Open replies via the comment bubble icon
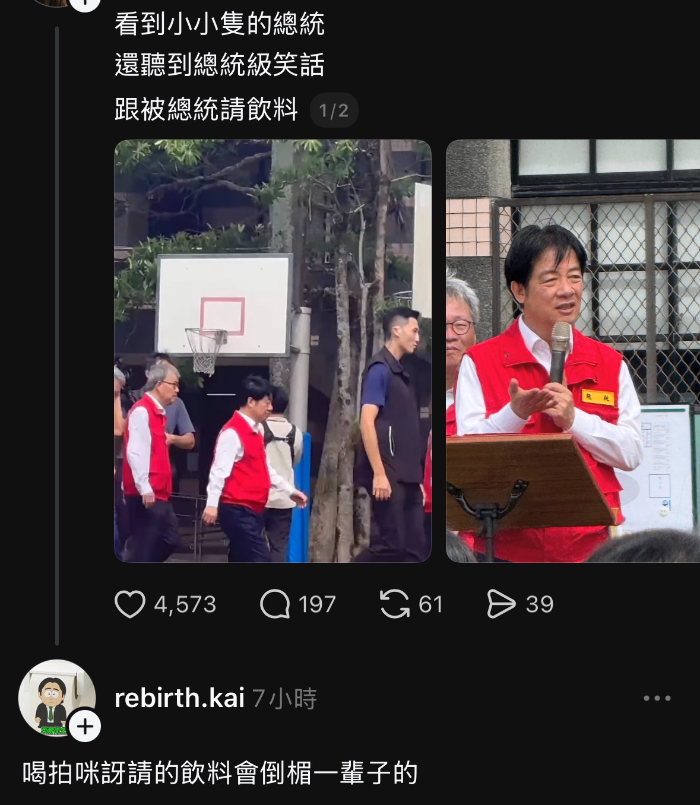This screenshot has width=700, height=805. (275, 604)
